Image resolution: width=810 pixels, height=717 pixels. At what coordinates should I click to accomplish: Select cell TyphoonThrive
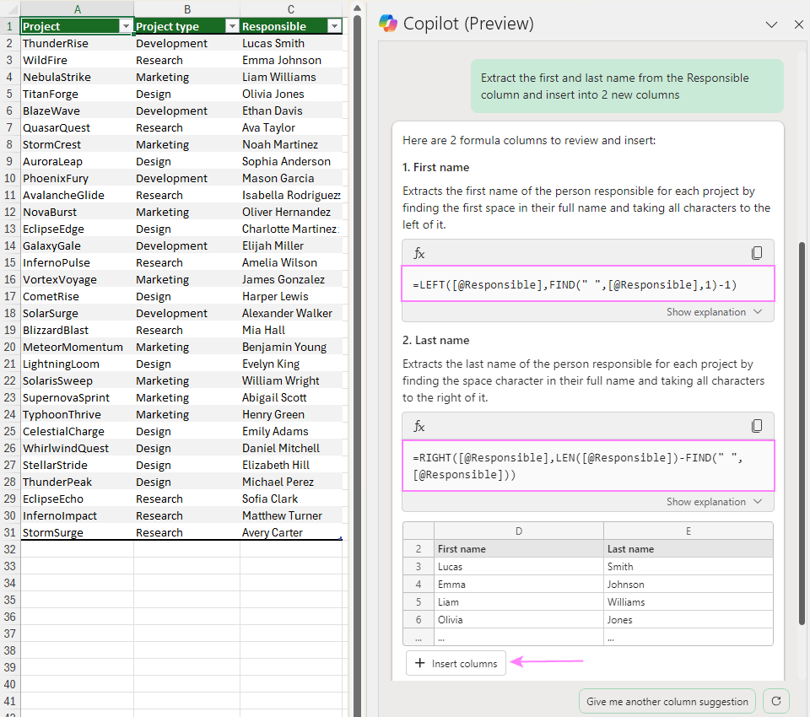[x=77, y=415]
